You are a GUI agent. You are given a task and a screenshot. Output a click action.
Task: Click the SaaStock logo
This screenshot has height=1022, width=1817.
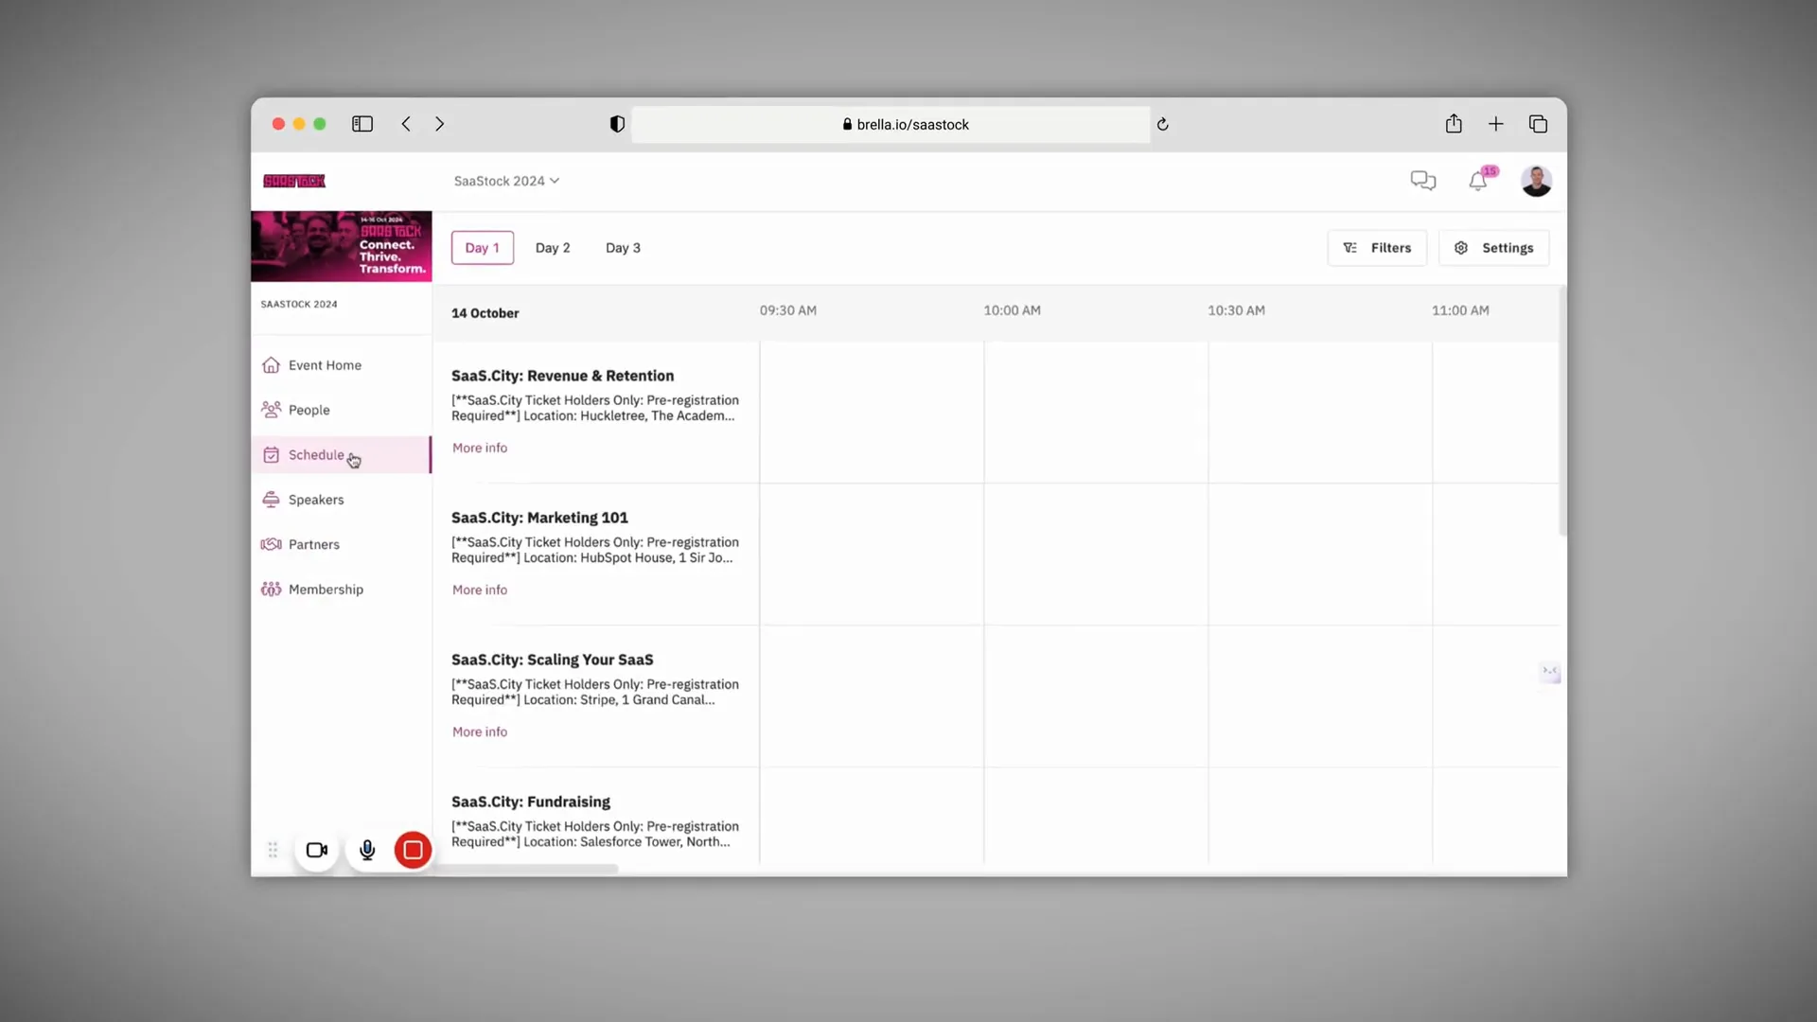[294, 181]
